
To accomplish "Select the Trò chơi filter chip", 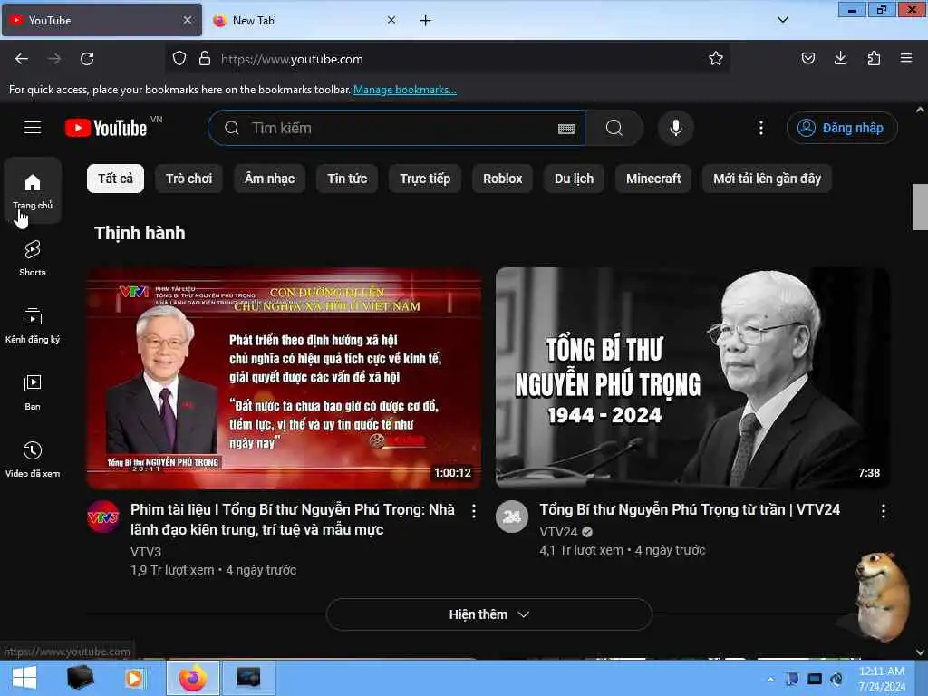I will coord(188,179).
